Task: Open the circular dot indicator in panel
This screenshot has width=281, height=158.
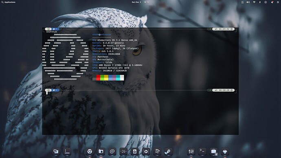Action: [x=266, y=2]
